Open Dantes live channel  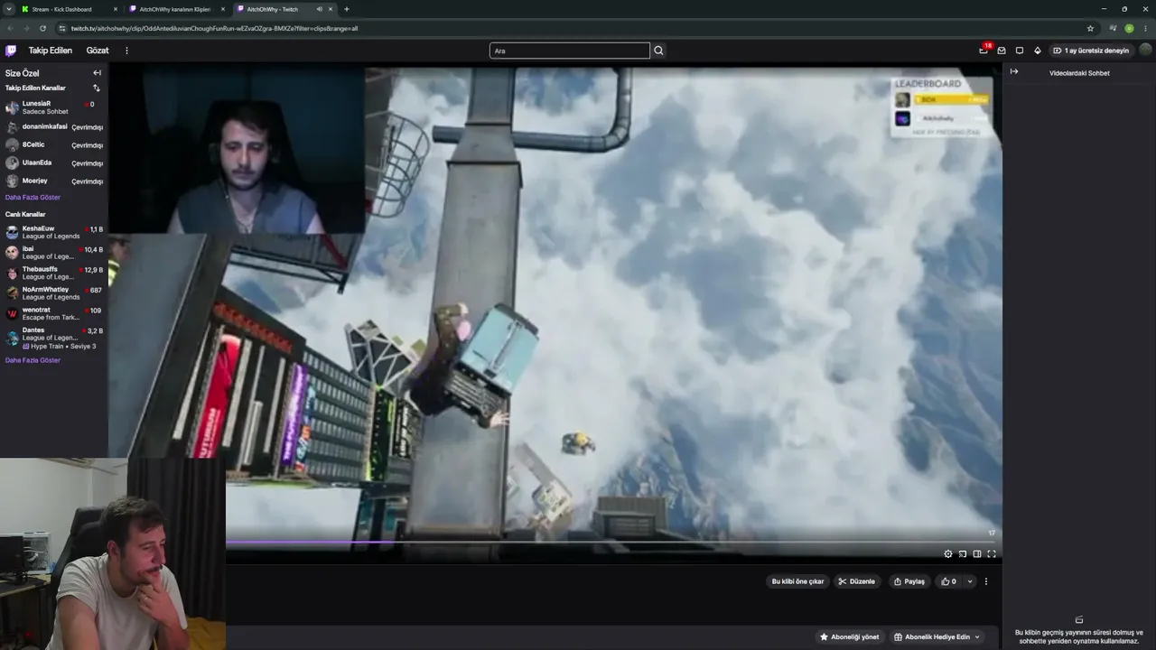pyautogui.click(x=54, y=338)
